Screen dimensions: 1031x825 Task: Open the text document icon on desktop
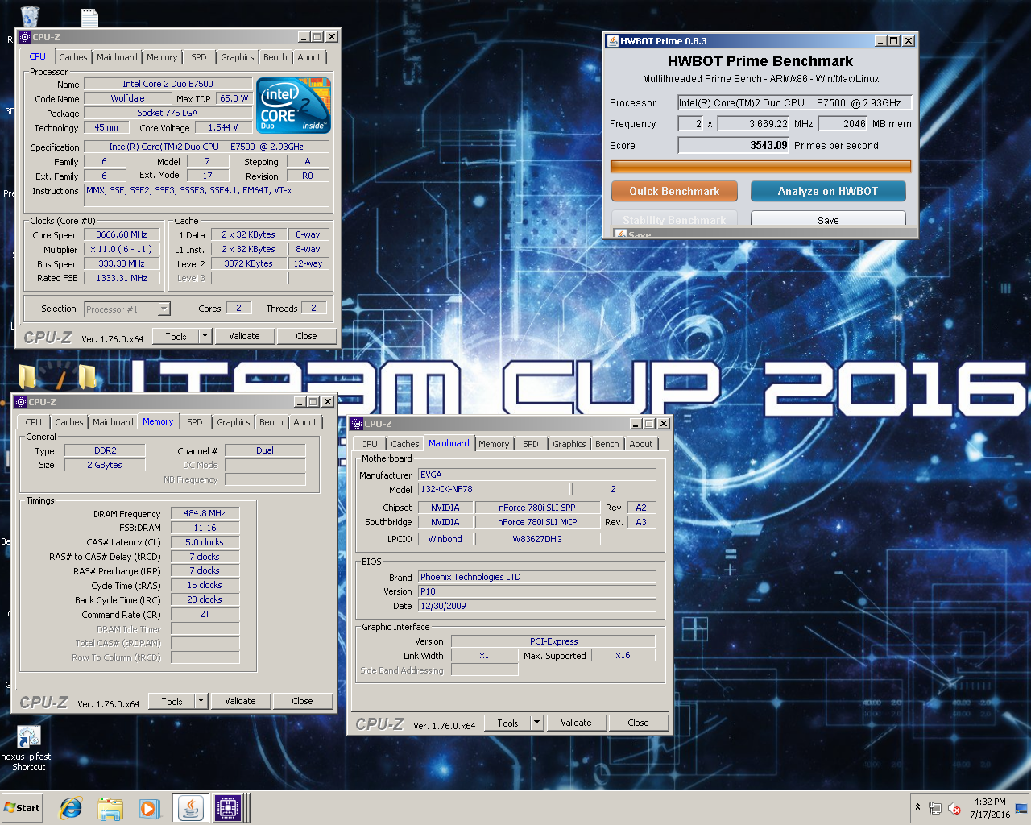(89, 16)
